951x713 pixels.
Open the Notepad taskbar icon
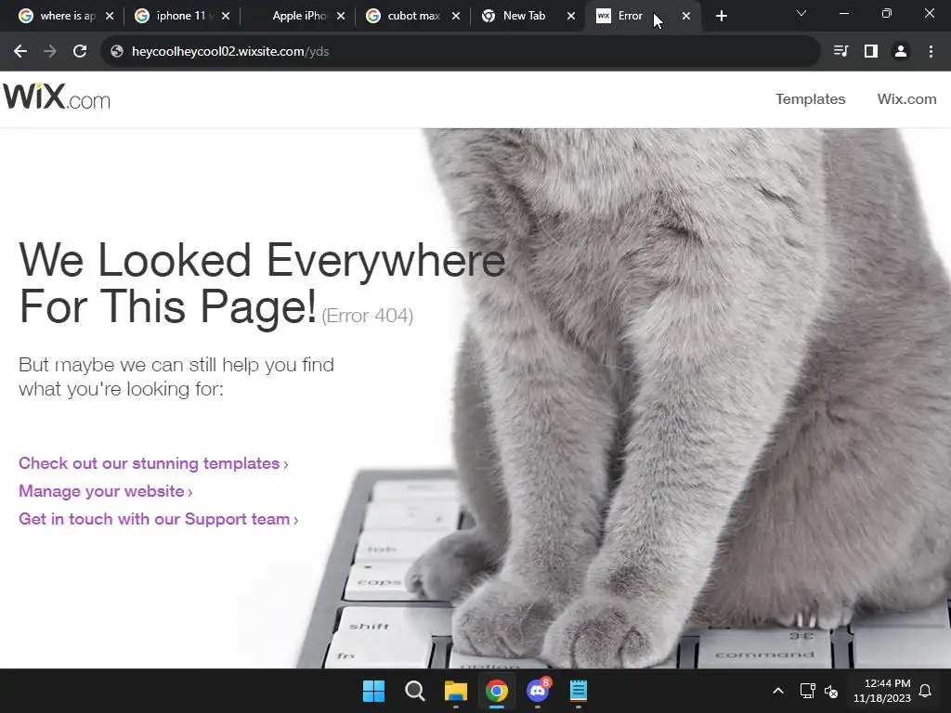coord(579,691)
